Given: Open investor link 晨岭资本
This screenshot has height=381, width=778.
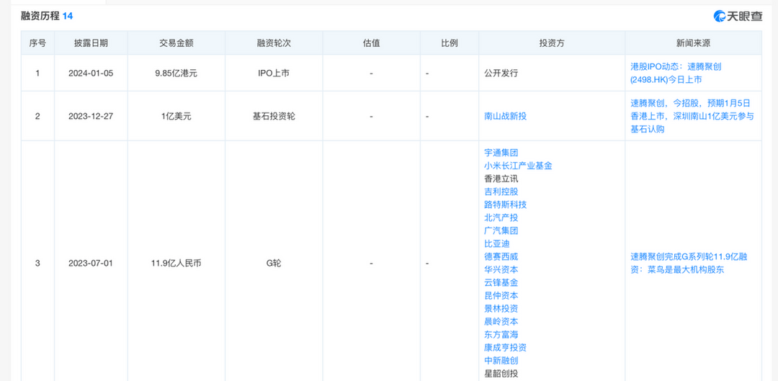Looking at the screenshot, I should 501,321.
